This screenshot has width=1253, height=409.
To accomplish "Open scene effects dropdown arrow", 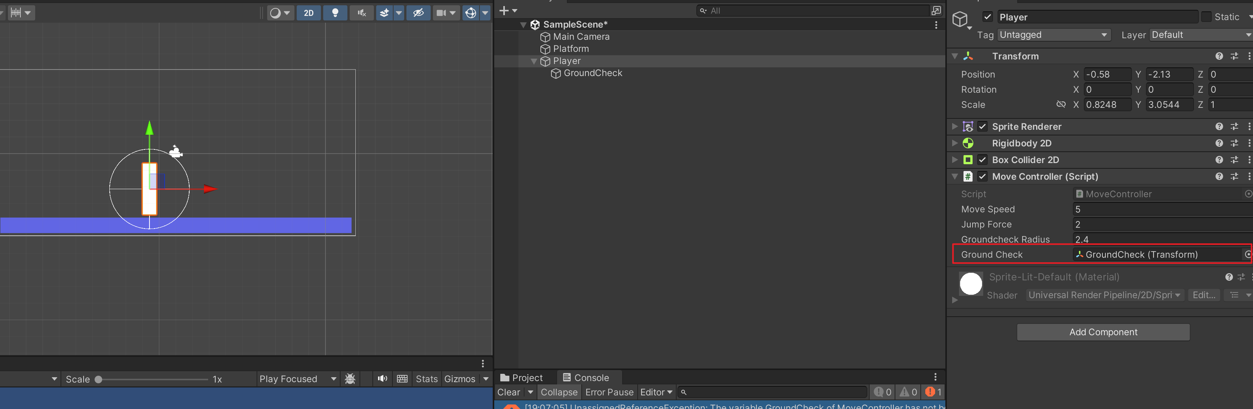I will tap(399, 12).
